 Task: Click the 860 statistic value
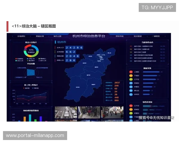pos(117,100)
